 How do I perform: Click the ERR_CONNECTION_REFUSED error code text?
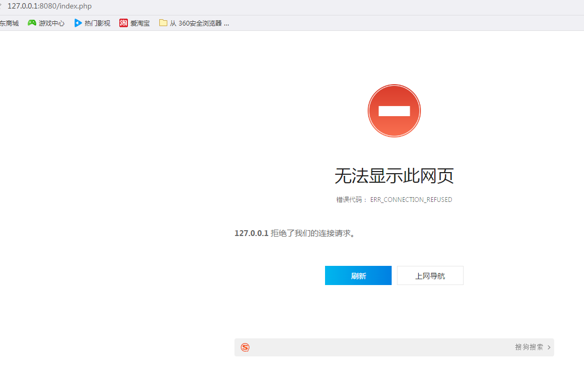click(x=411, y=200)
